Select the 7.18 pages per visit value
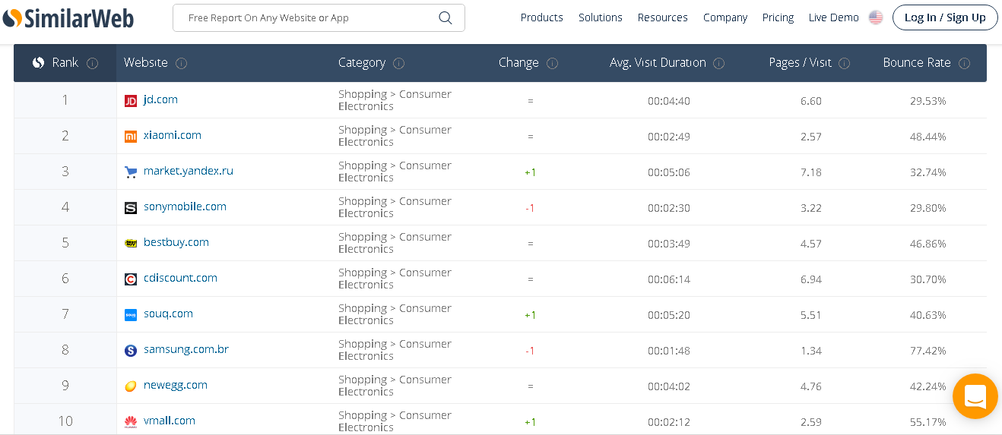1002x435 pixels. (x=811, y=172)
